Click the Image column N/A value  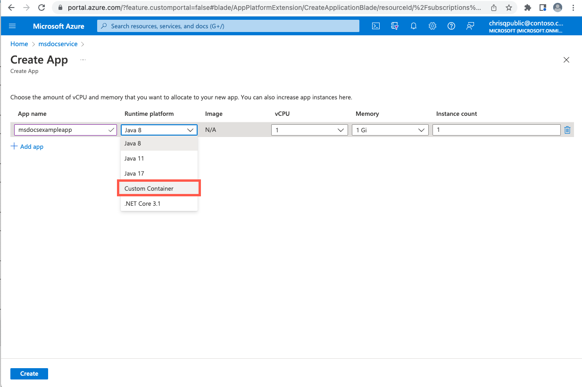pos(210,129)
